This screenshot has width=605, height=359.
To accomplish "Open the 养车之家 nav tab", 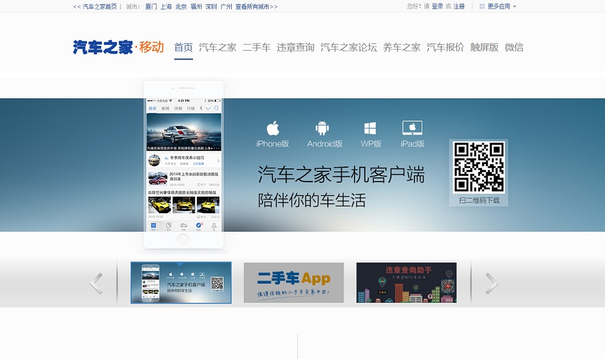I will point(402,47).
